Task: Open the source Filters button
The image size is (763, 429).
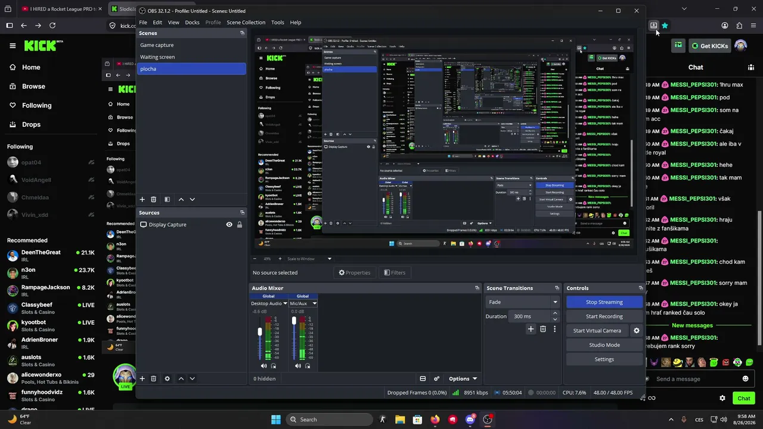Action: tap(395, 272)
